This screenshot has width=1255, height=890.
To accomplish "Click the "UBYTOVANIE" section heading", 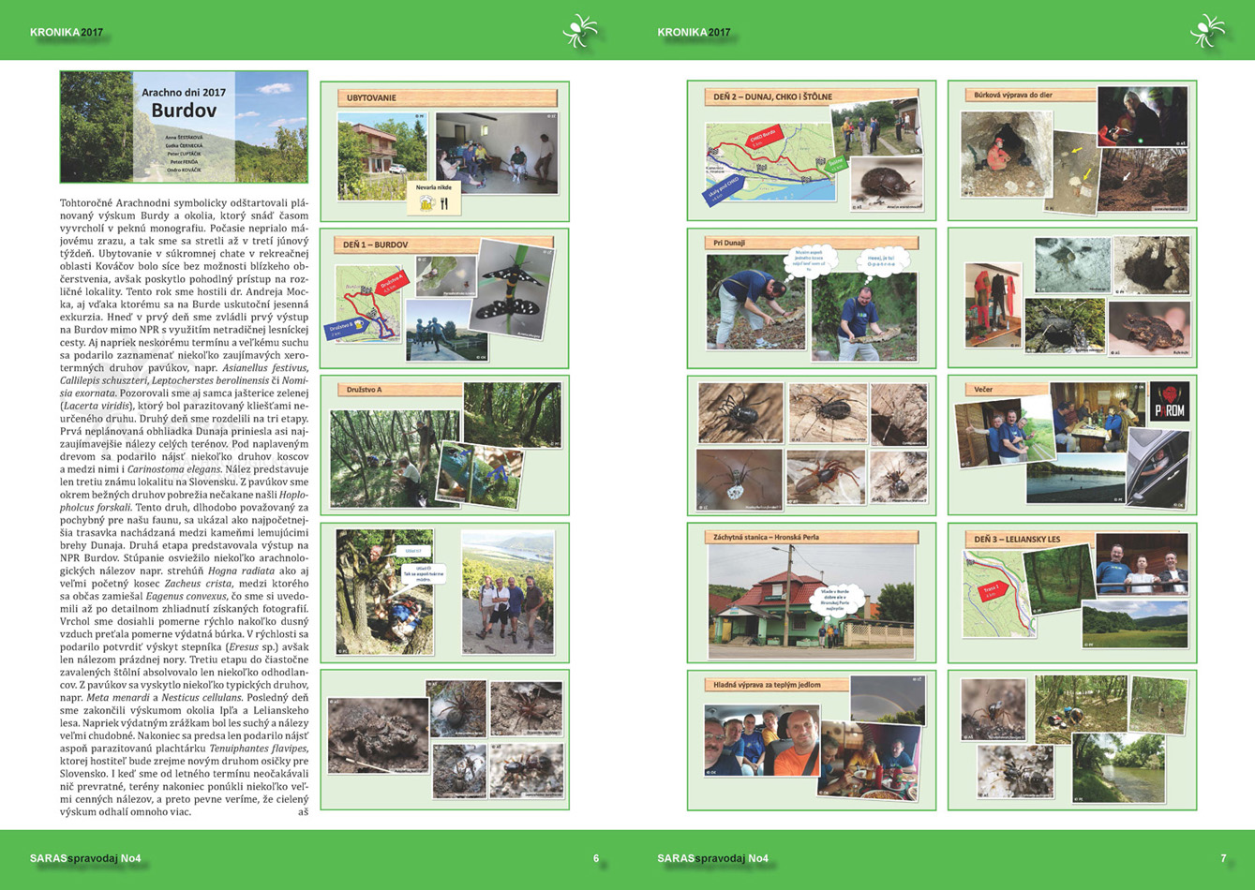I will coord(371,97).
